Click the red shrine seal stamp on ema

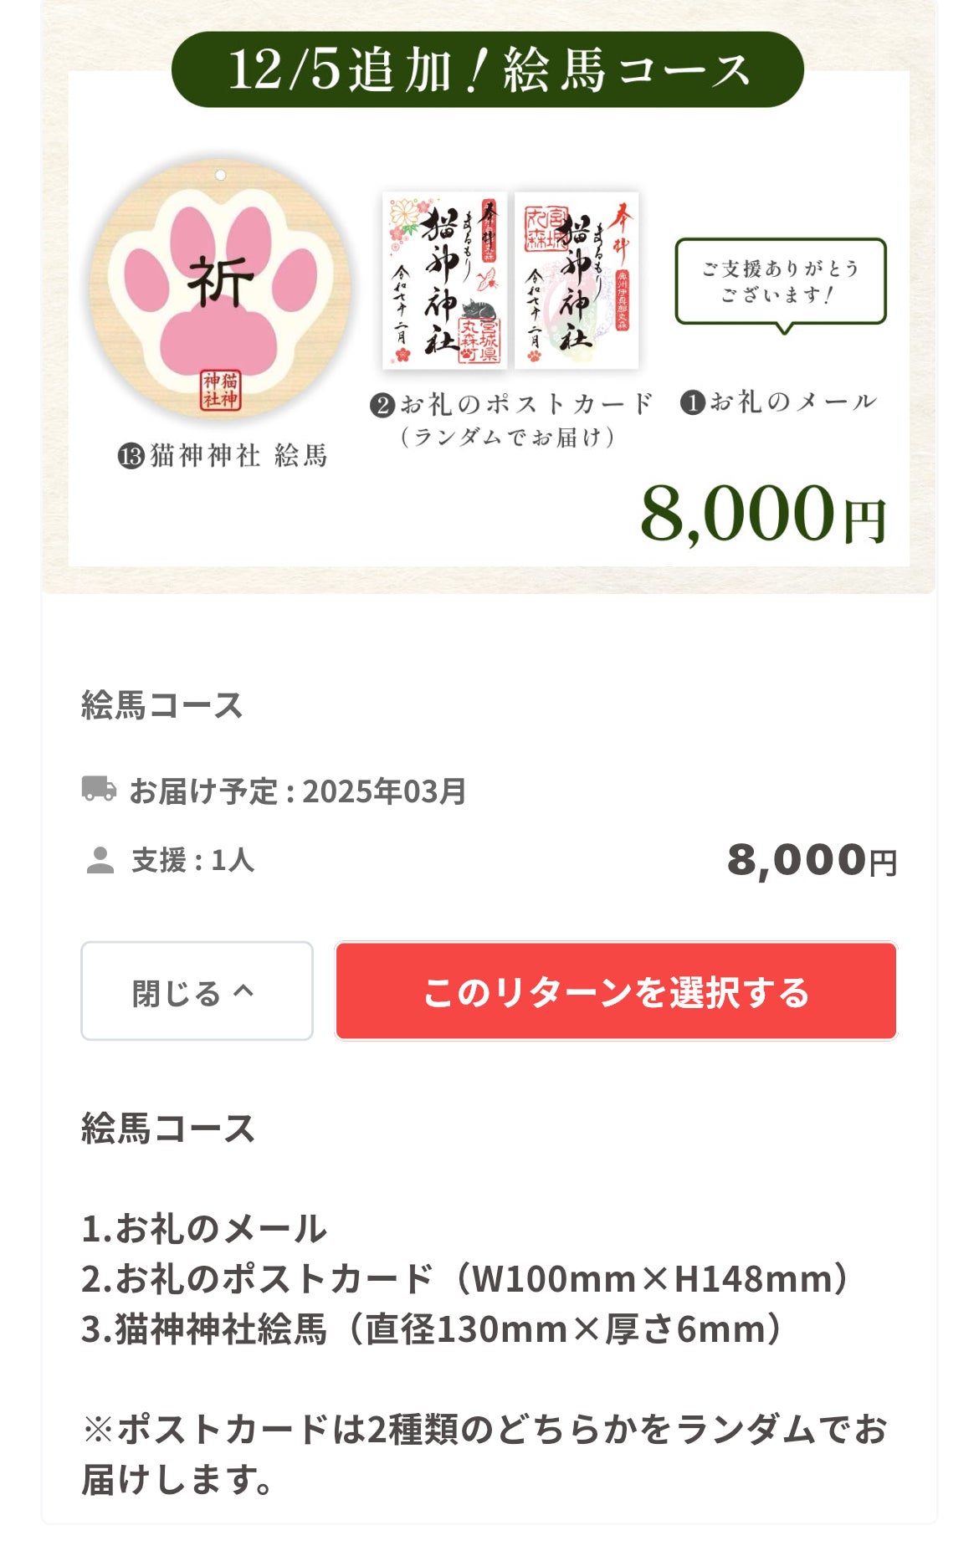pos(220,389)
